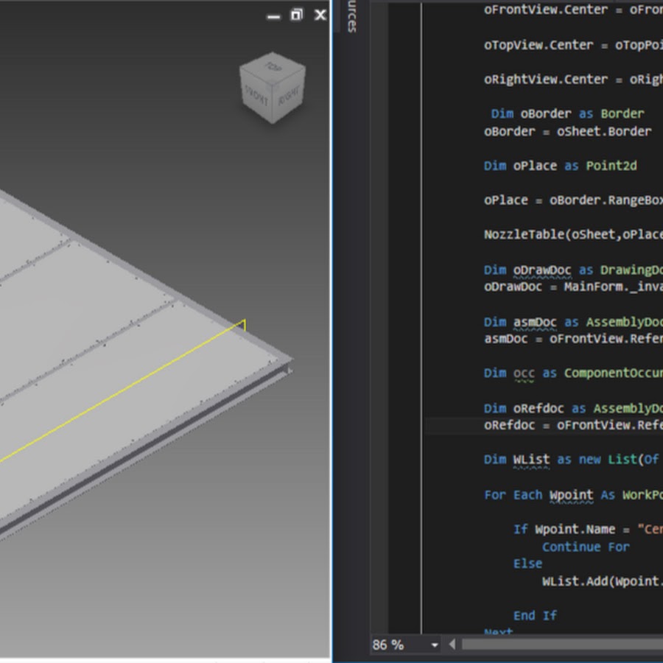Click the 'oDrawDoc' variable declaration
This screenshot has width=663, height=663.
coord(542,270)
